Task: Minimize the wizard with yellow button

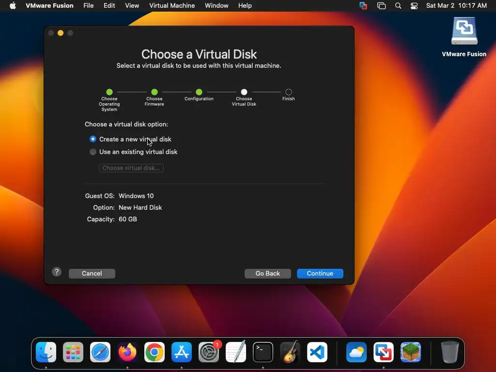Action: [61, 33]
